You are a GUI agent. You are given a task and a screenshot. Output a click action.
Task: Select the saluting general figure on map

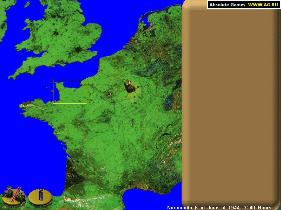(x=129, y=86)
